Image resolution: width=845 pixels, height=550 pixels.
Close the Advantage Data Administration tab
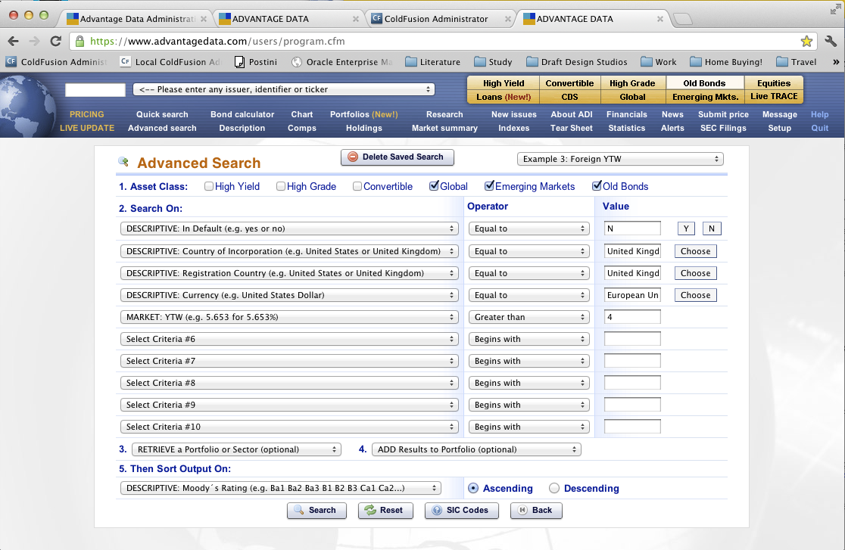pyautogui.click(x=203, y=19)
